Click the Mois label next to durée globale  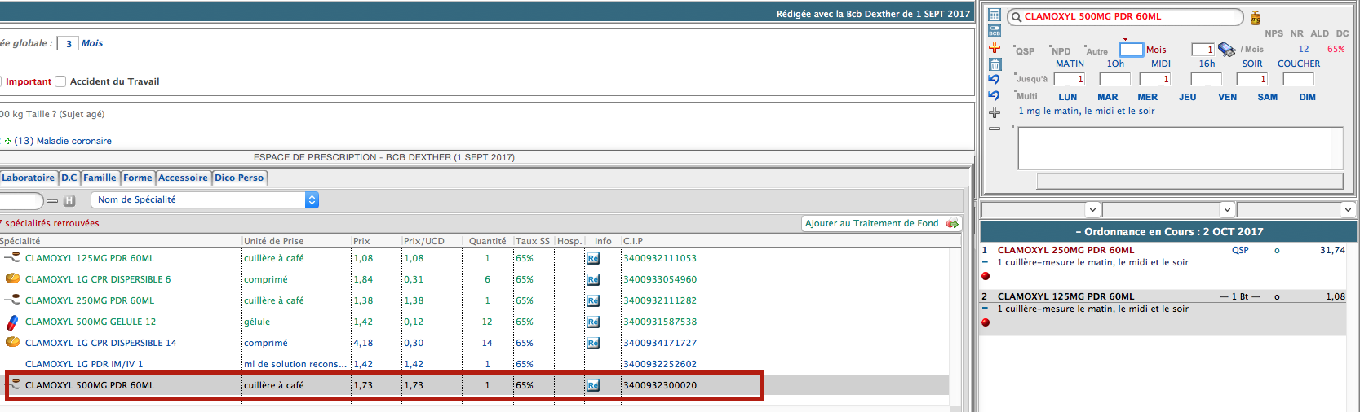tap(92, 43)
